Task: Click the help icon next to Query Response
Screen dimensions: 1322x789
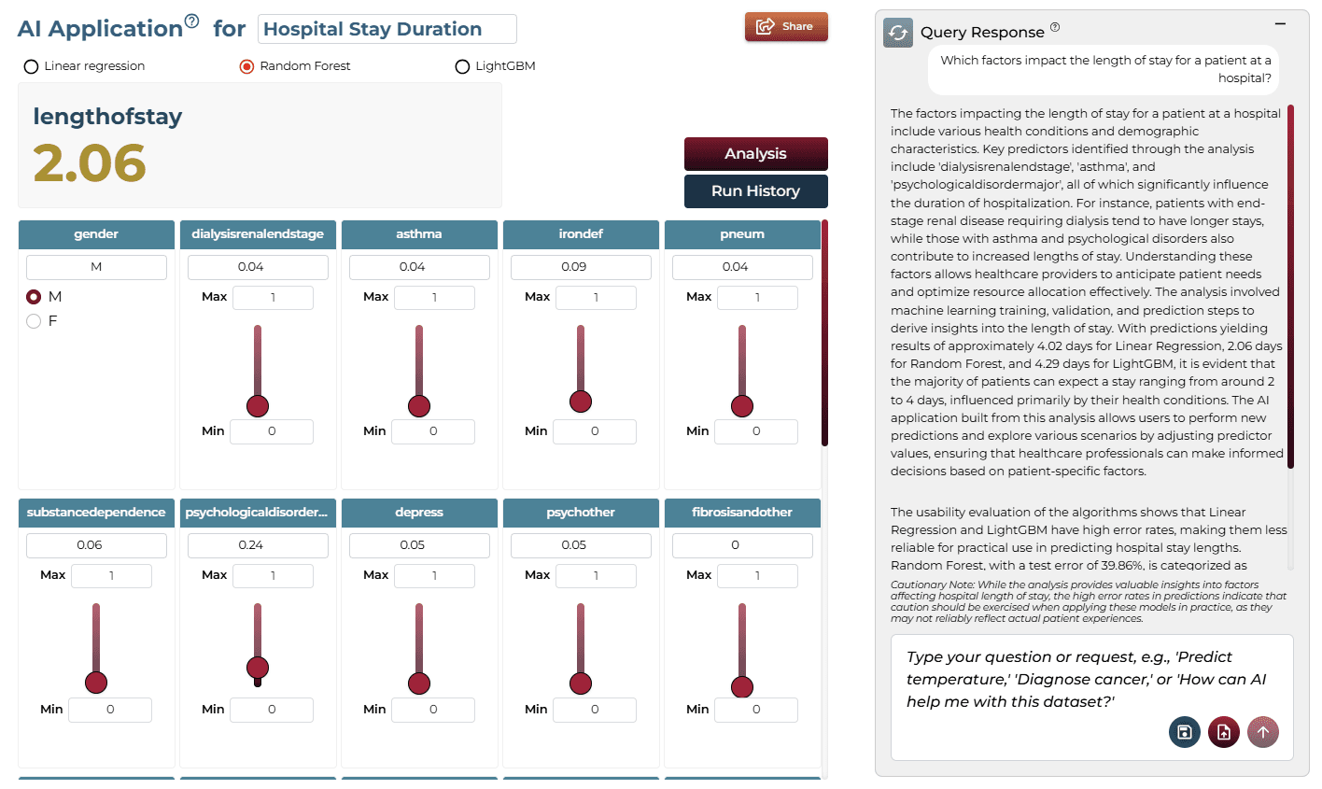Action: point(1055,27)
